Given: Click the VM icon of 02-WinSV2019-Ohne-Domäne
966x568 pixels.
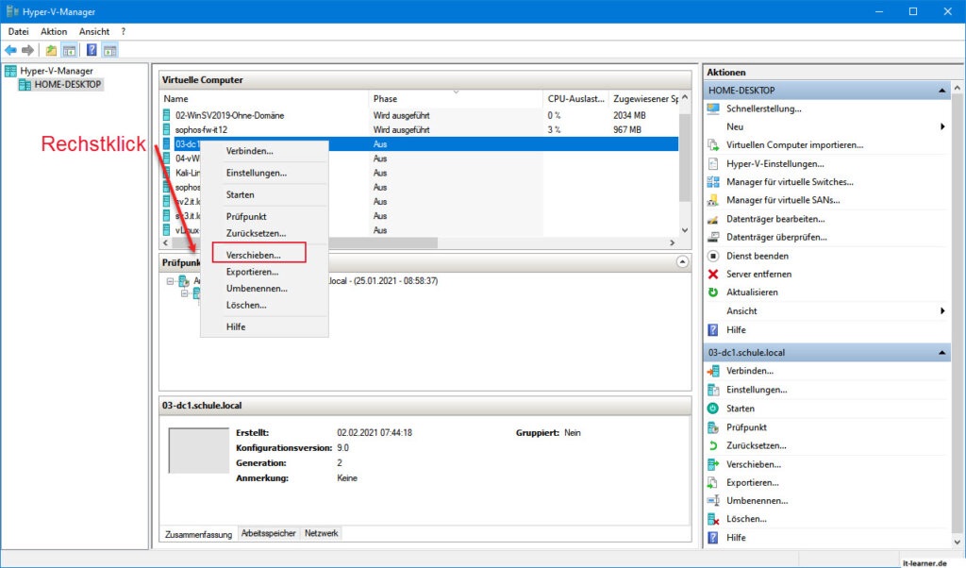Looking at the screenshot, I should (167, 115).
